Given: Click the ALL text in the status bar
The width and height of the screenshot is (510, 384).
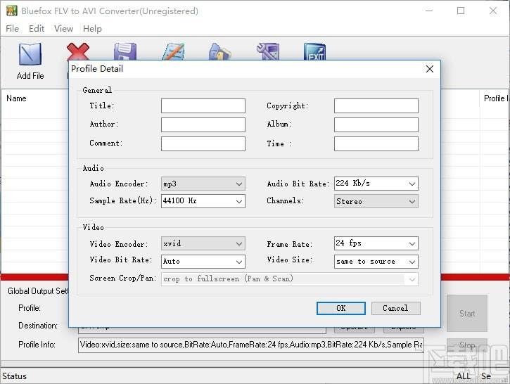Looking at the screenshot, I should [x=463, y=376].
